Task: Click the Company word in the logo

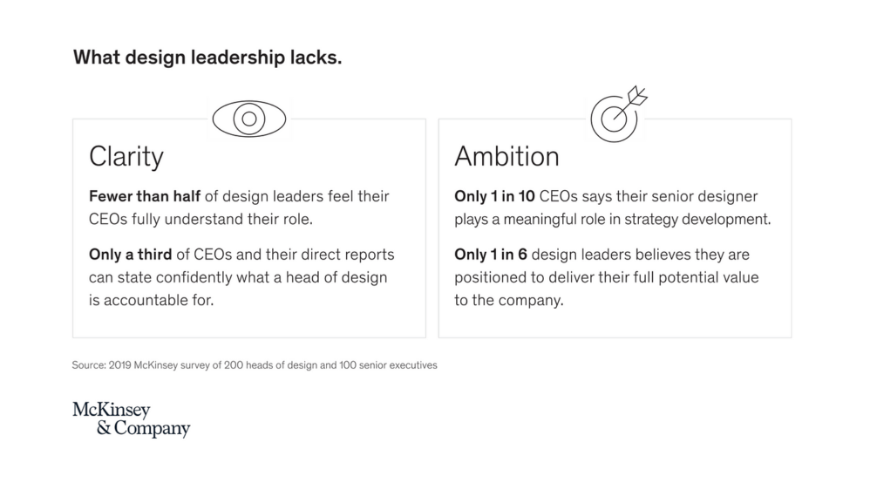Action: tap(152, 428)
